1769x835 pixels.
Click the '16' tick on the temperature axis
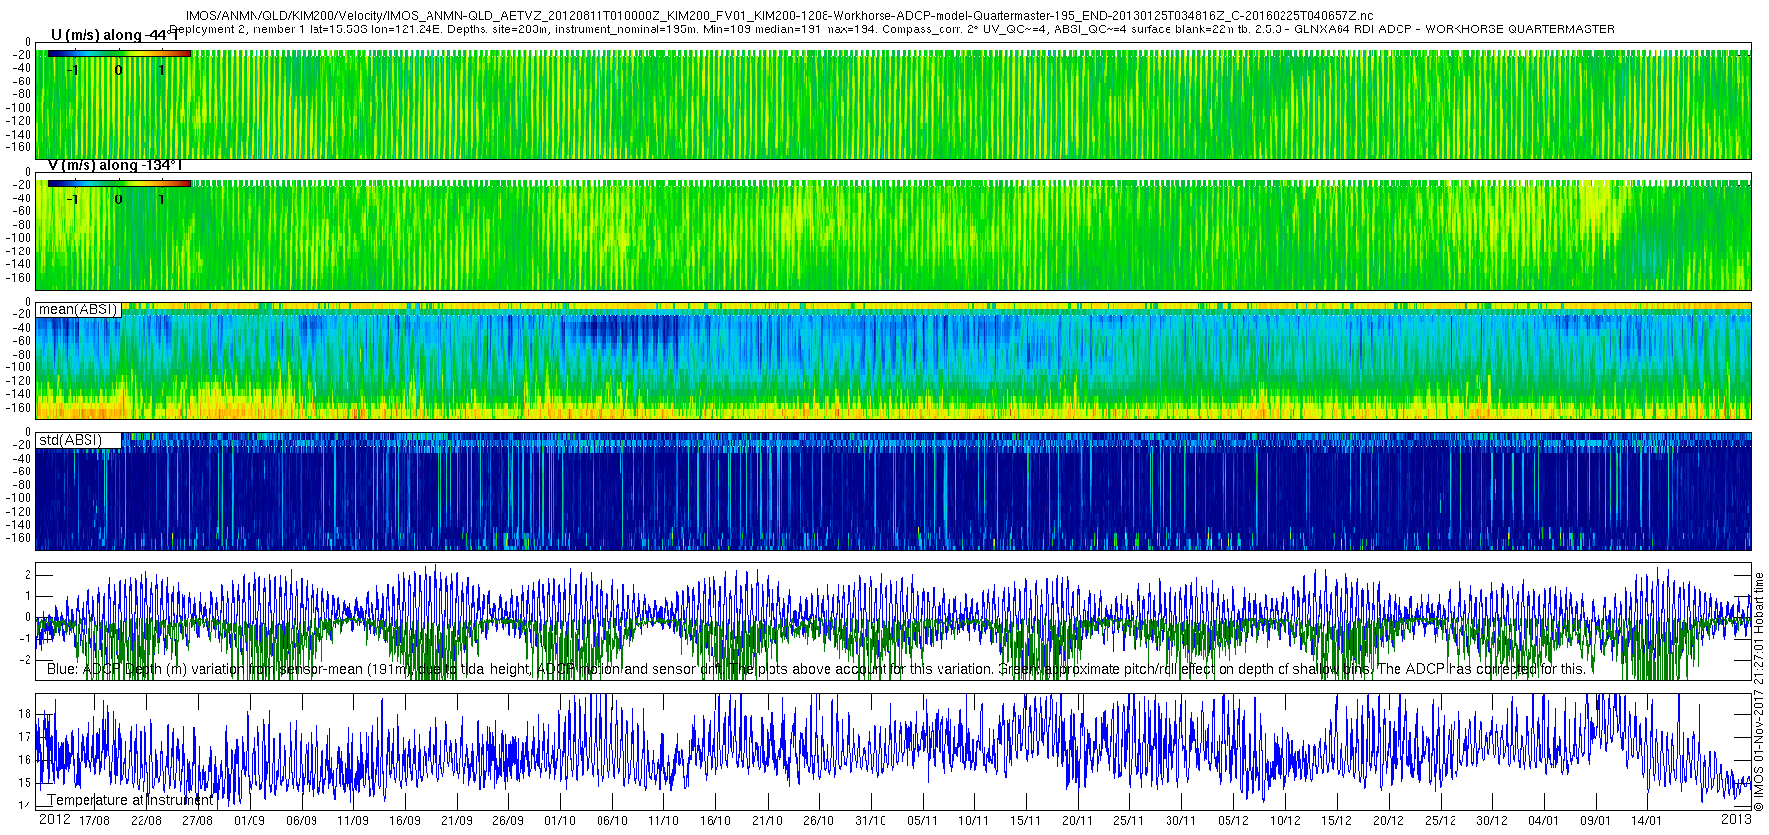point(26,760)
